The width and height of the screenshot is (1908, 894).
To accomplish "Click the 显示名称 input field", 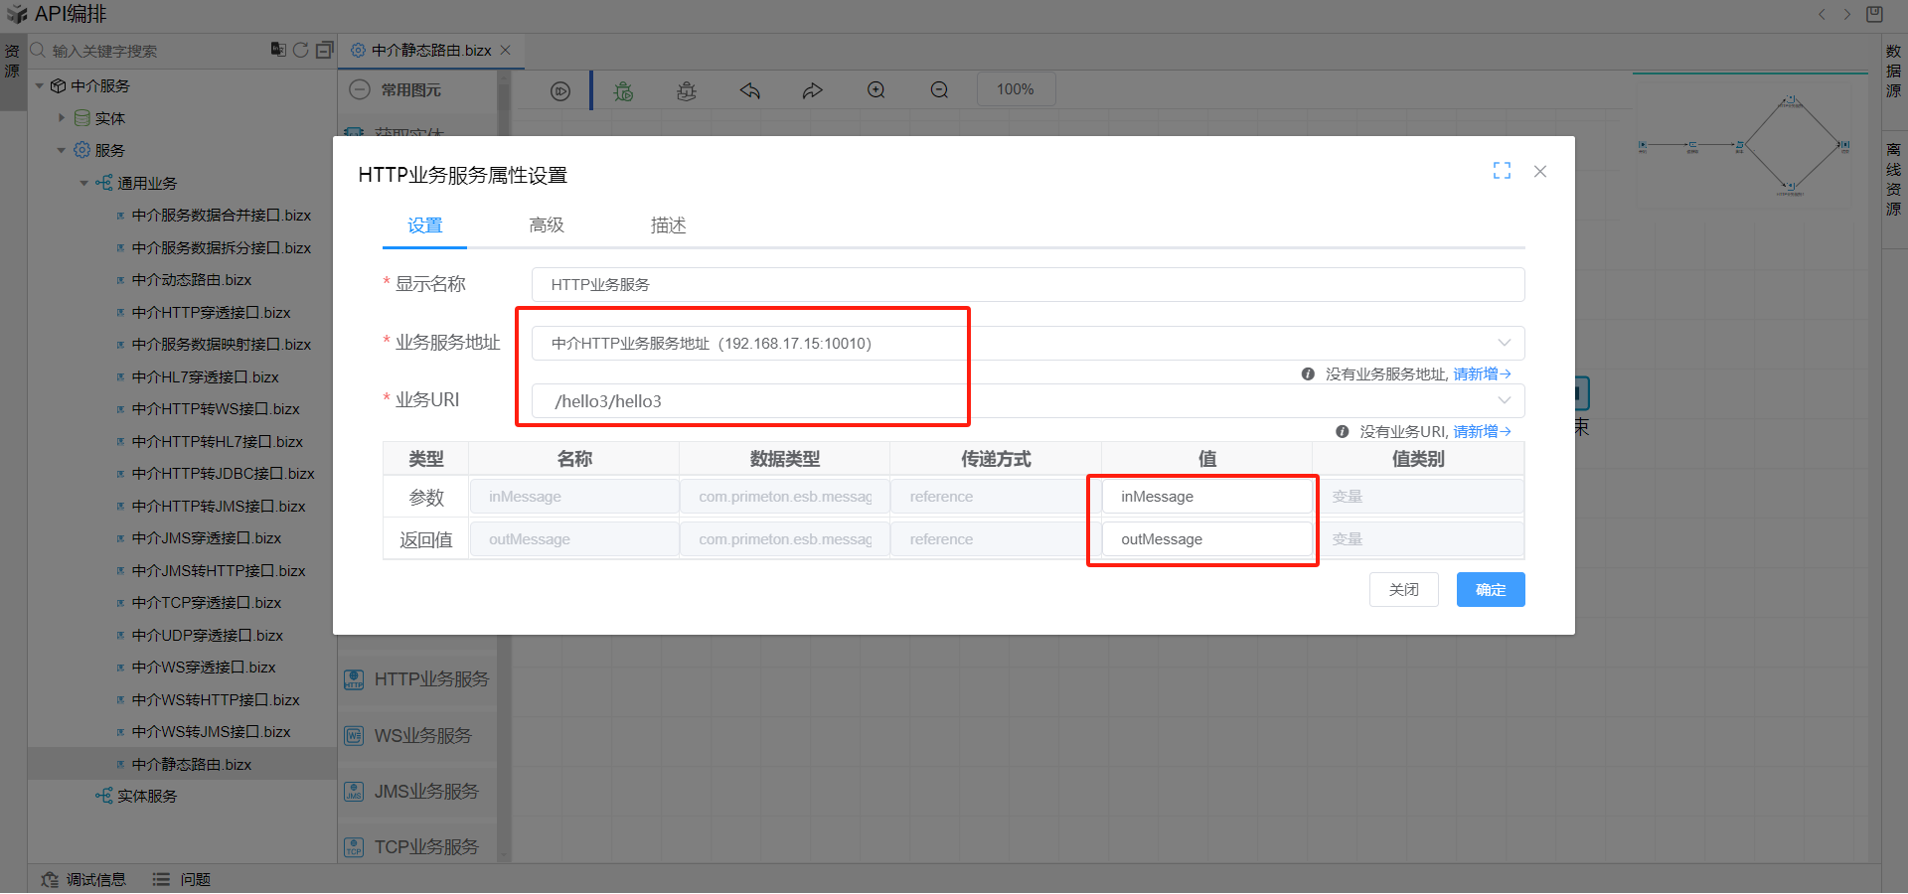I will pos(1027,285).
